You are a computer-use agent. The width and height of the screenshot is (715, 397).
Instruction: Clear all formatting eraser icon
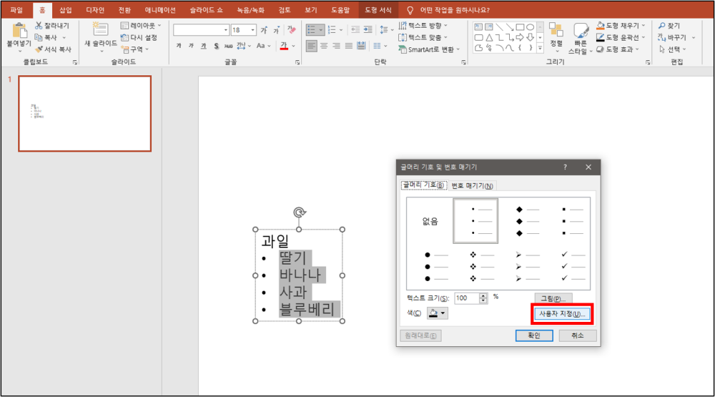click(292, 30)
